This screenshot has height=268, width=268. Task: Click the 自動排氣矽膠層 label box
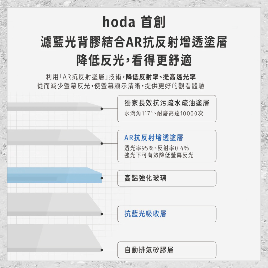(167, 250)
